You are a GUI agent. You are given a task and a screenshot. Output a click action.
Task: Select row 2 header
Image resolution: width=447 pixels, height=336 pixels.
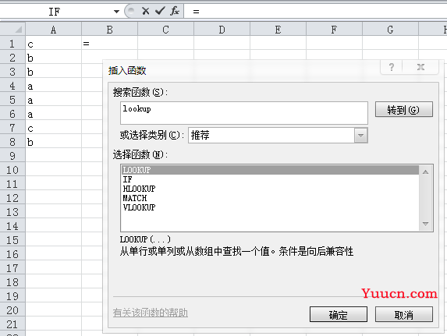click(x=12, y=58)
